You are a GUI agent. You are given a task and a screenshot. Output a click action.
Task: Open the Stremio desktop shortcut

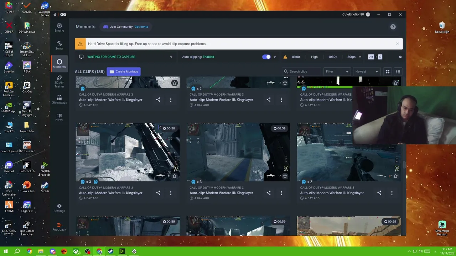tap(9, 68)
